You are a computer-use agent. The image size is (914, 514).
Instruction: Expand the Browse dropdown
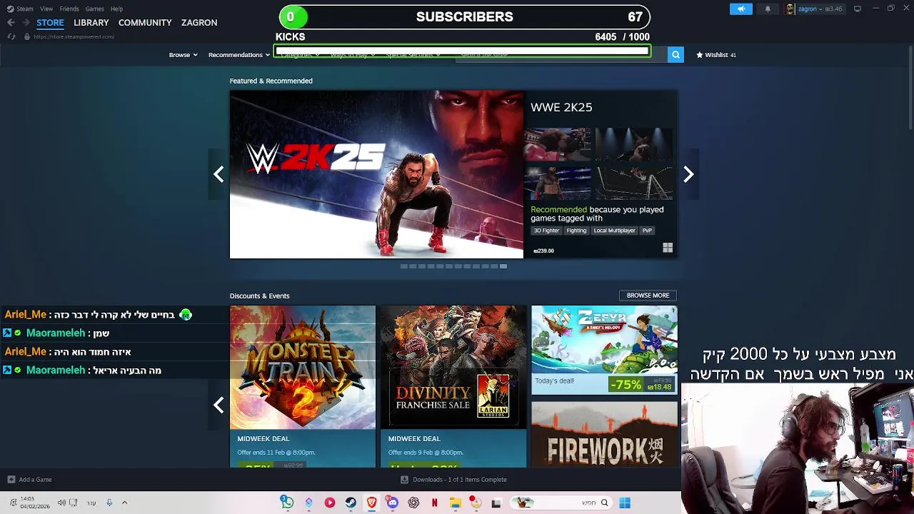tap(183, 55)
